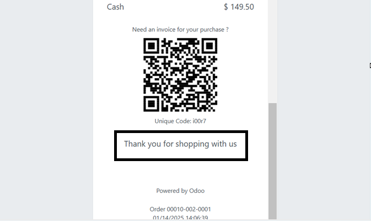Click the QR code's top-left finder square
Screen dimensions: 371x221
pyautogui.click(x=152, y=46)
